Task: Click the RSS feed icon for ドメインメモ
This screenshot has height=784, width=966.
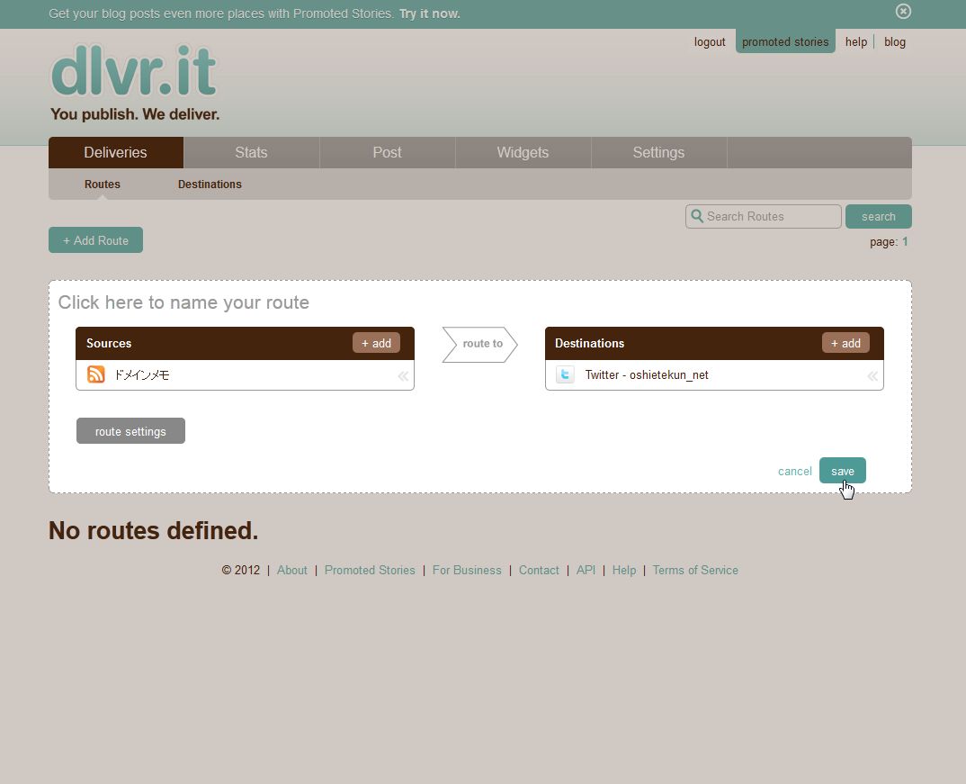Action: (x=95, y=374)
